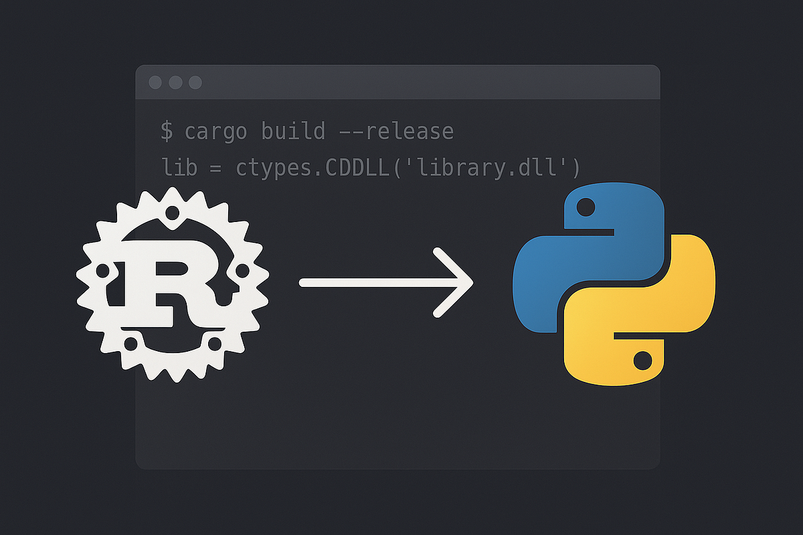Expand the --release flag text
The height and width of the screenshot is (535, 803).
pos(398,131)
